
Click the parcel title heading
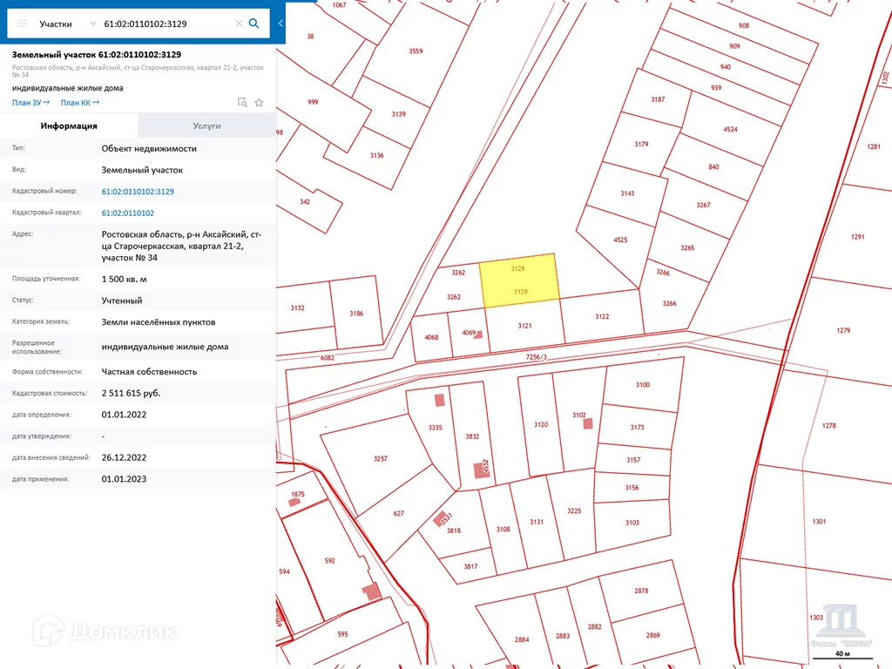97,55
